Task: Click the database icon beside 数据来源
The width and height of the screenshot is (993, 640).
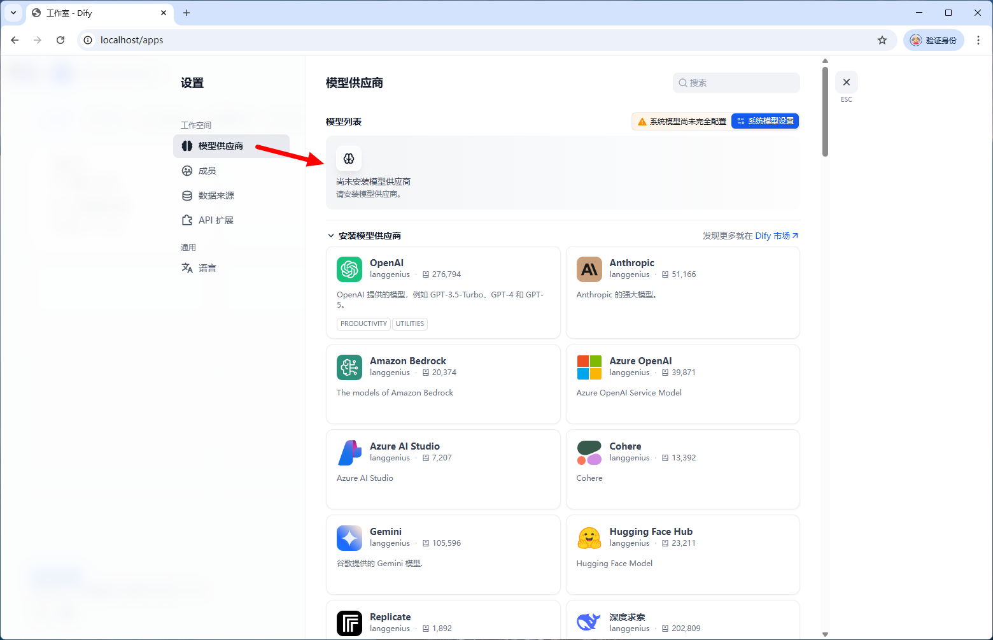Action: coord(187,196)
